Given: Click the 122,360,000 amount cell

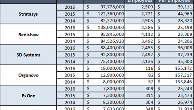Looking at the screenshot, I should click(104, 14).
